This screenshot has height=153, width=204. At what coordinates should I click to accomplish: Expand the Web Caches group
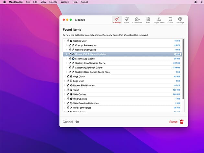pos(64,94)
